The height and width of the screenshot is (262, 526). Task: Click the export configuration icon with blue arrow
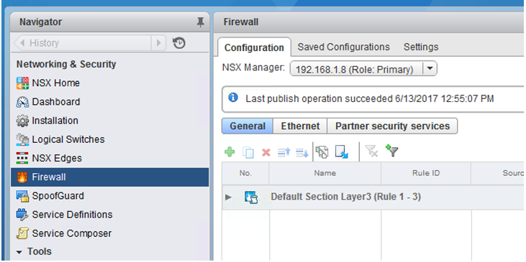click(342, 152)
